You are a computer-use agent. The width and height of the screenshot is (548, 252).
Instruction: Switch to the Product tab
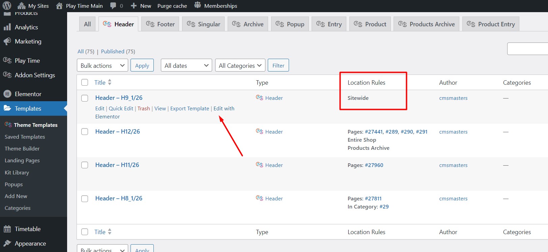pyautogui.click(x=370, y=24)
